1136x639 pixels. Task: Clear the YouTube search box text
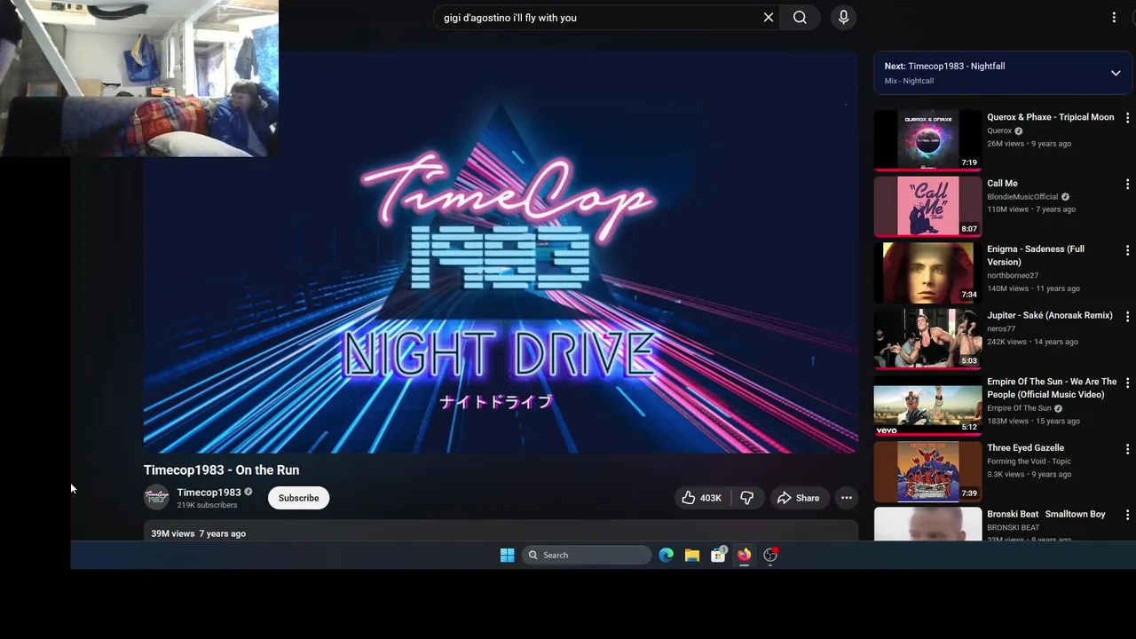(x=769, y=18)
